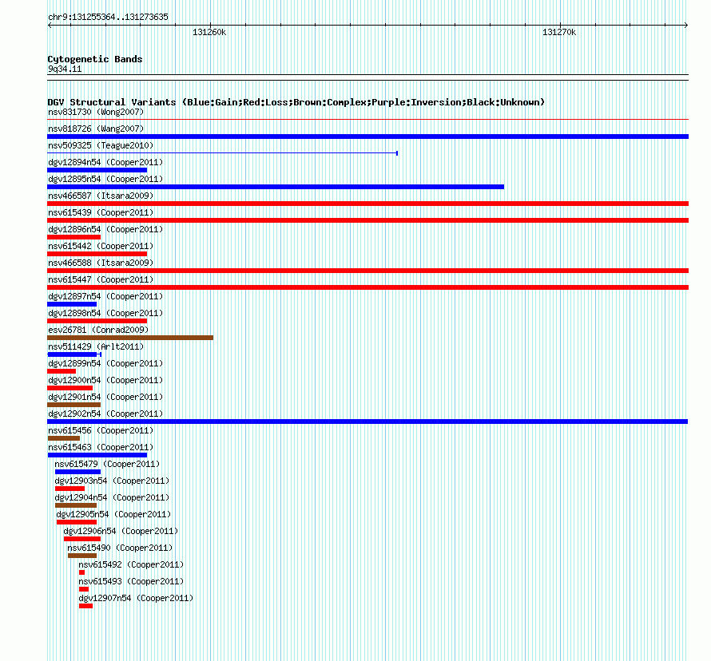The width and height of the screenshot is (711, 661).
Task: Open dgv12903n54 (Cooper2011) label
Action: tap(112, 481)
